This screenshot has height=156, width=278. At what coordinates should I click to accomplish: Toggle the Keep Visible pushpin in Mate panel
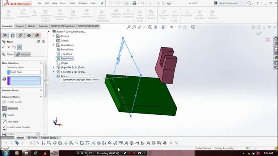click(20, 47)
